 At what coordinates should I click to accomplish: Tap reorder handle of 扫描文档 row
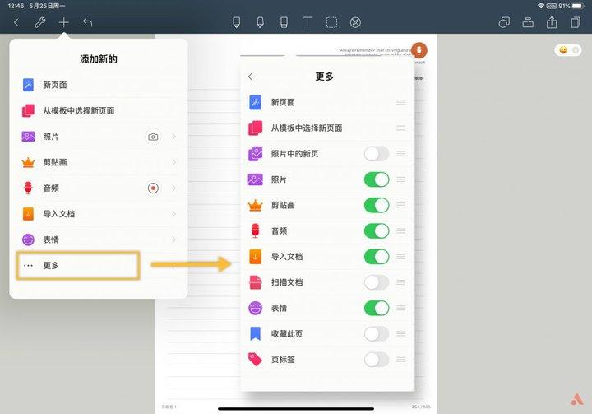401,282
